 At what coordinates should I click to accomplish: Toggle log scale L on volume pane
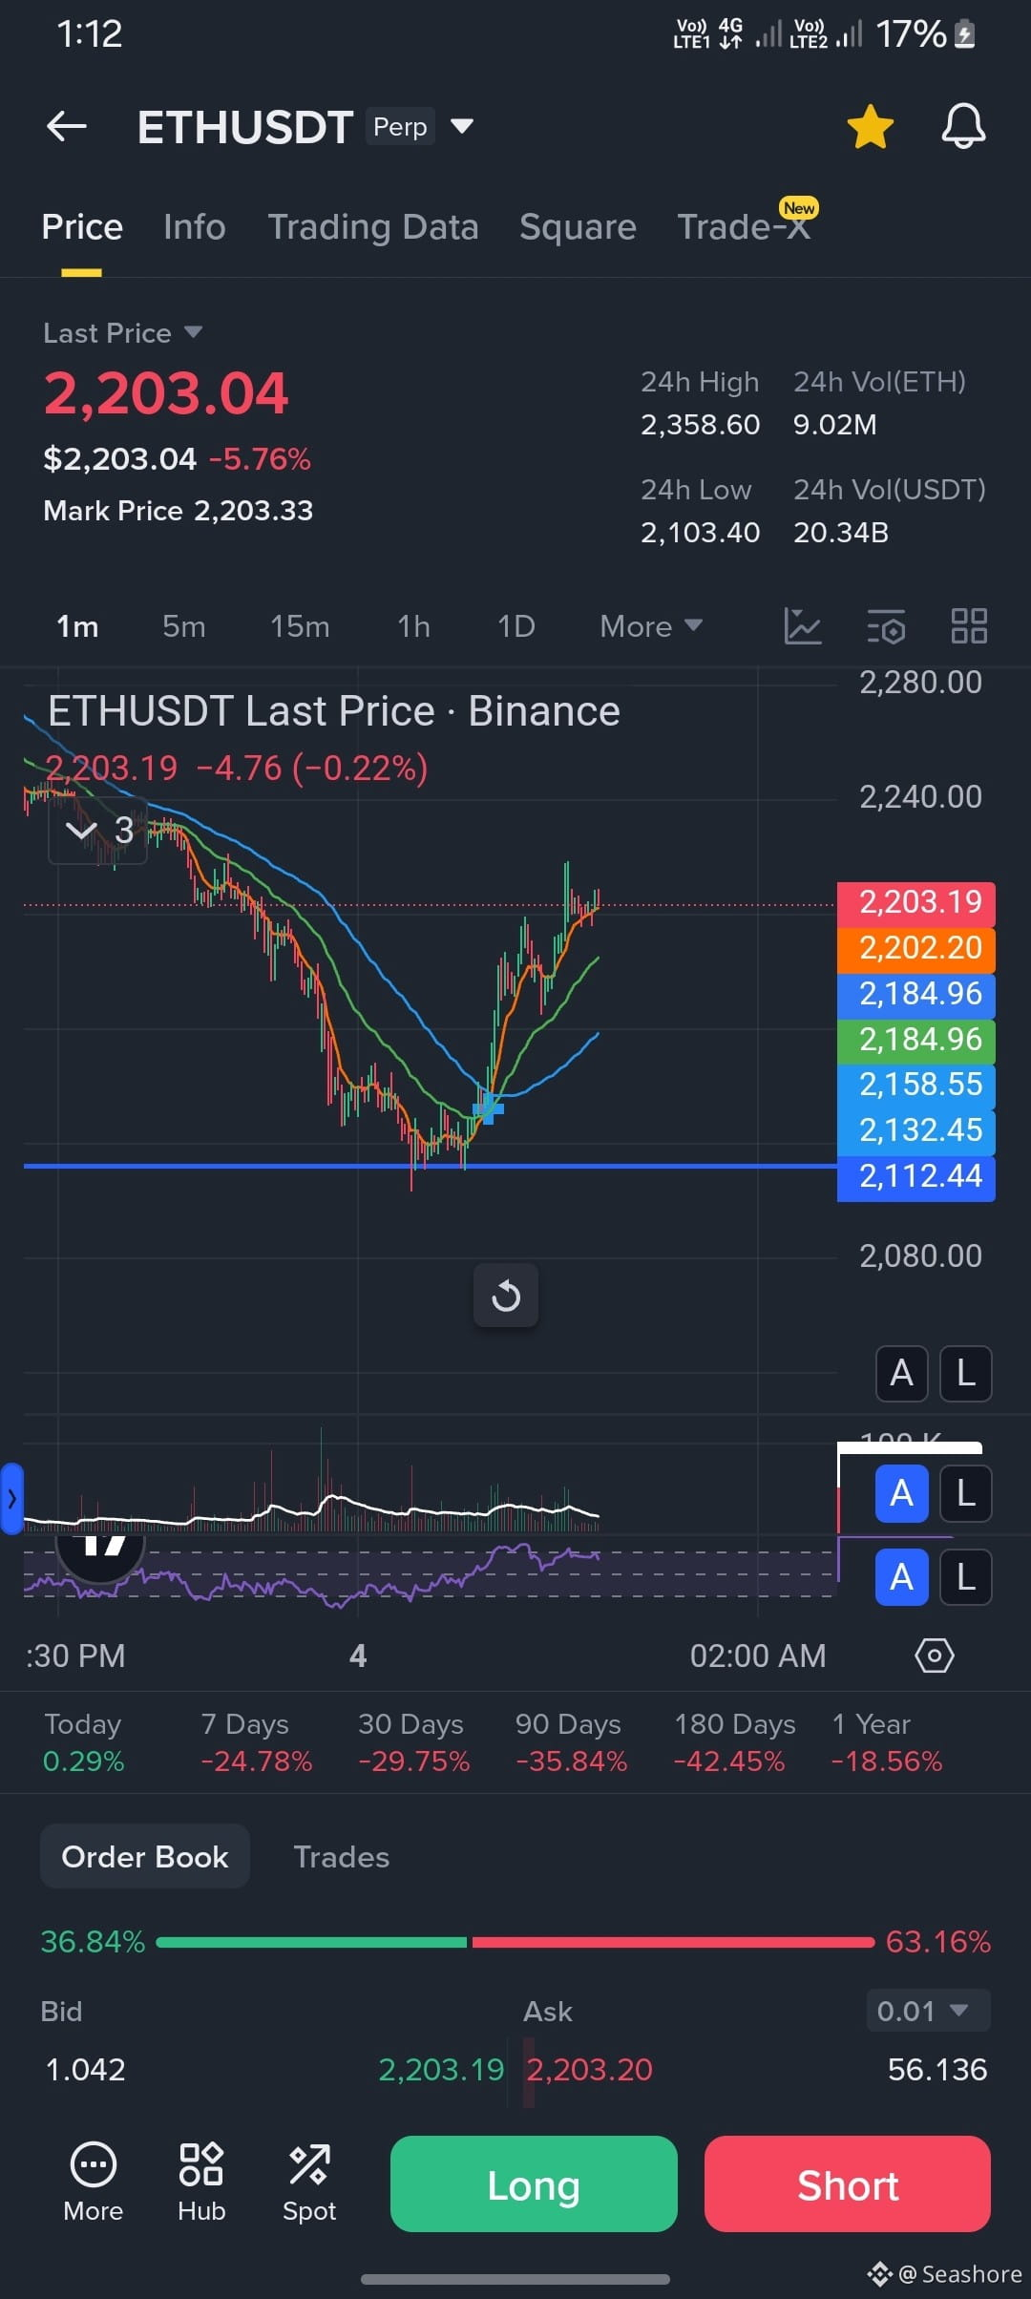966,1493
